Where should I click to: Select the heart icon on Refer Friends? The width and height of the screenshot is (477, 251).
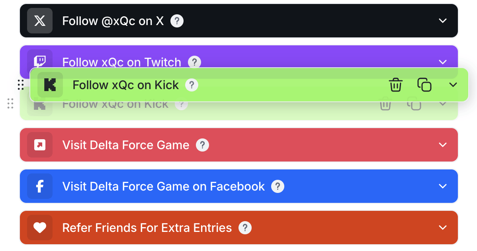tap(39, 228)
